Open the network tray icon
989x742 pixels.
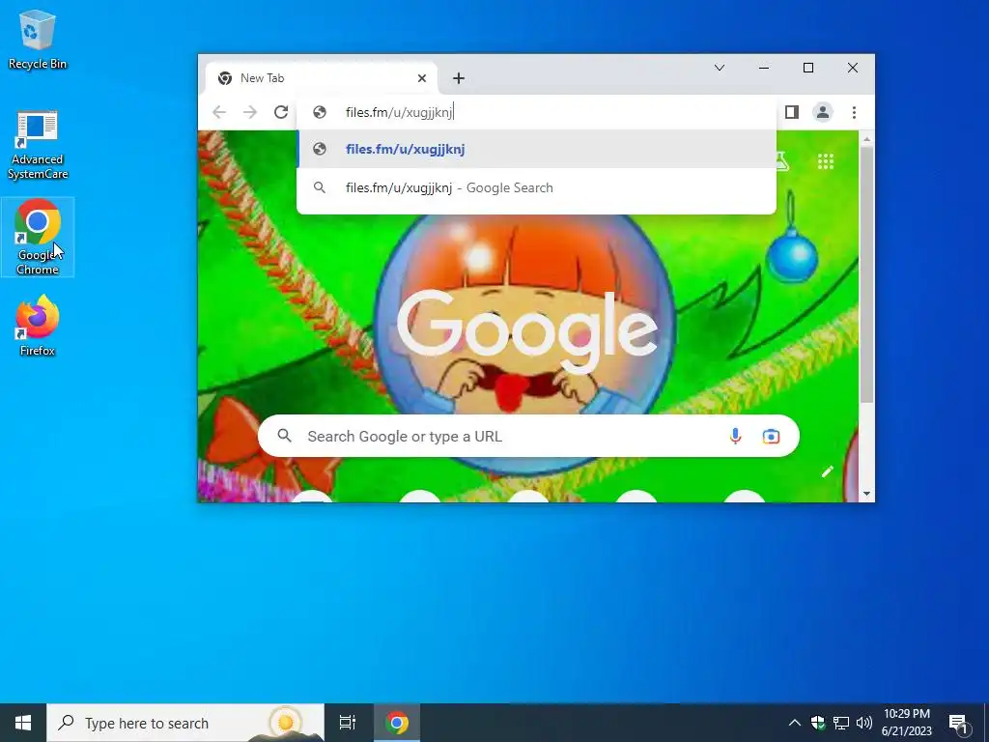(x=841, y=723)
